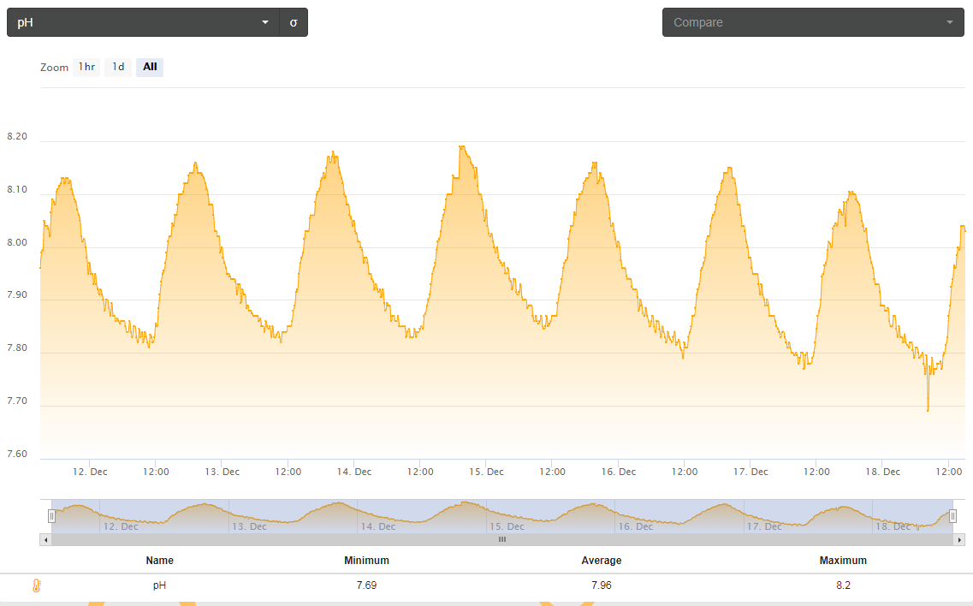Click the sigma deviation button
The width and height of the screenshot is (973, 606).
point(294,22)
